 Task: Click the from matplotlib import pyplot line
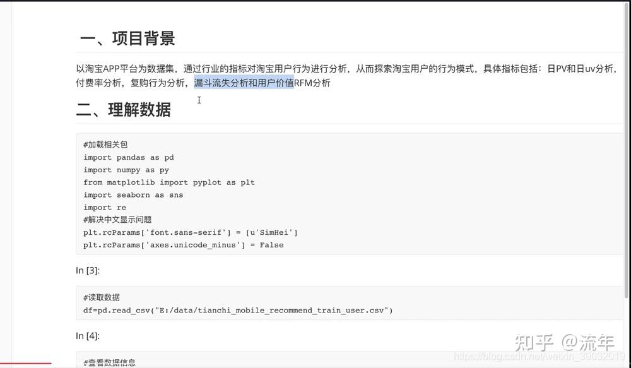click(x=168, y=182)
